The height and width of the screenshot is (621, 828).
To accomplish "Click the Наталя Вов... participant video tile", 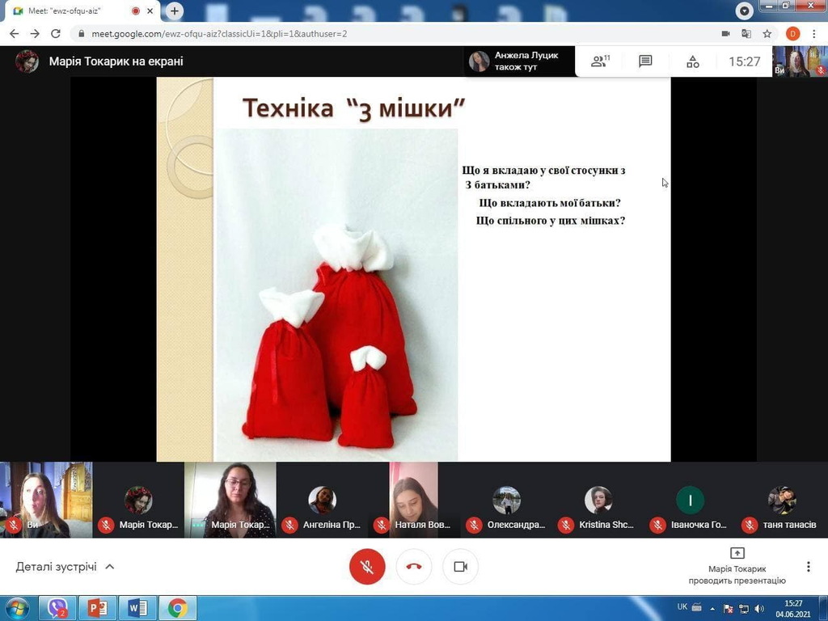I will pyautogui.click(x=414, y=499).
